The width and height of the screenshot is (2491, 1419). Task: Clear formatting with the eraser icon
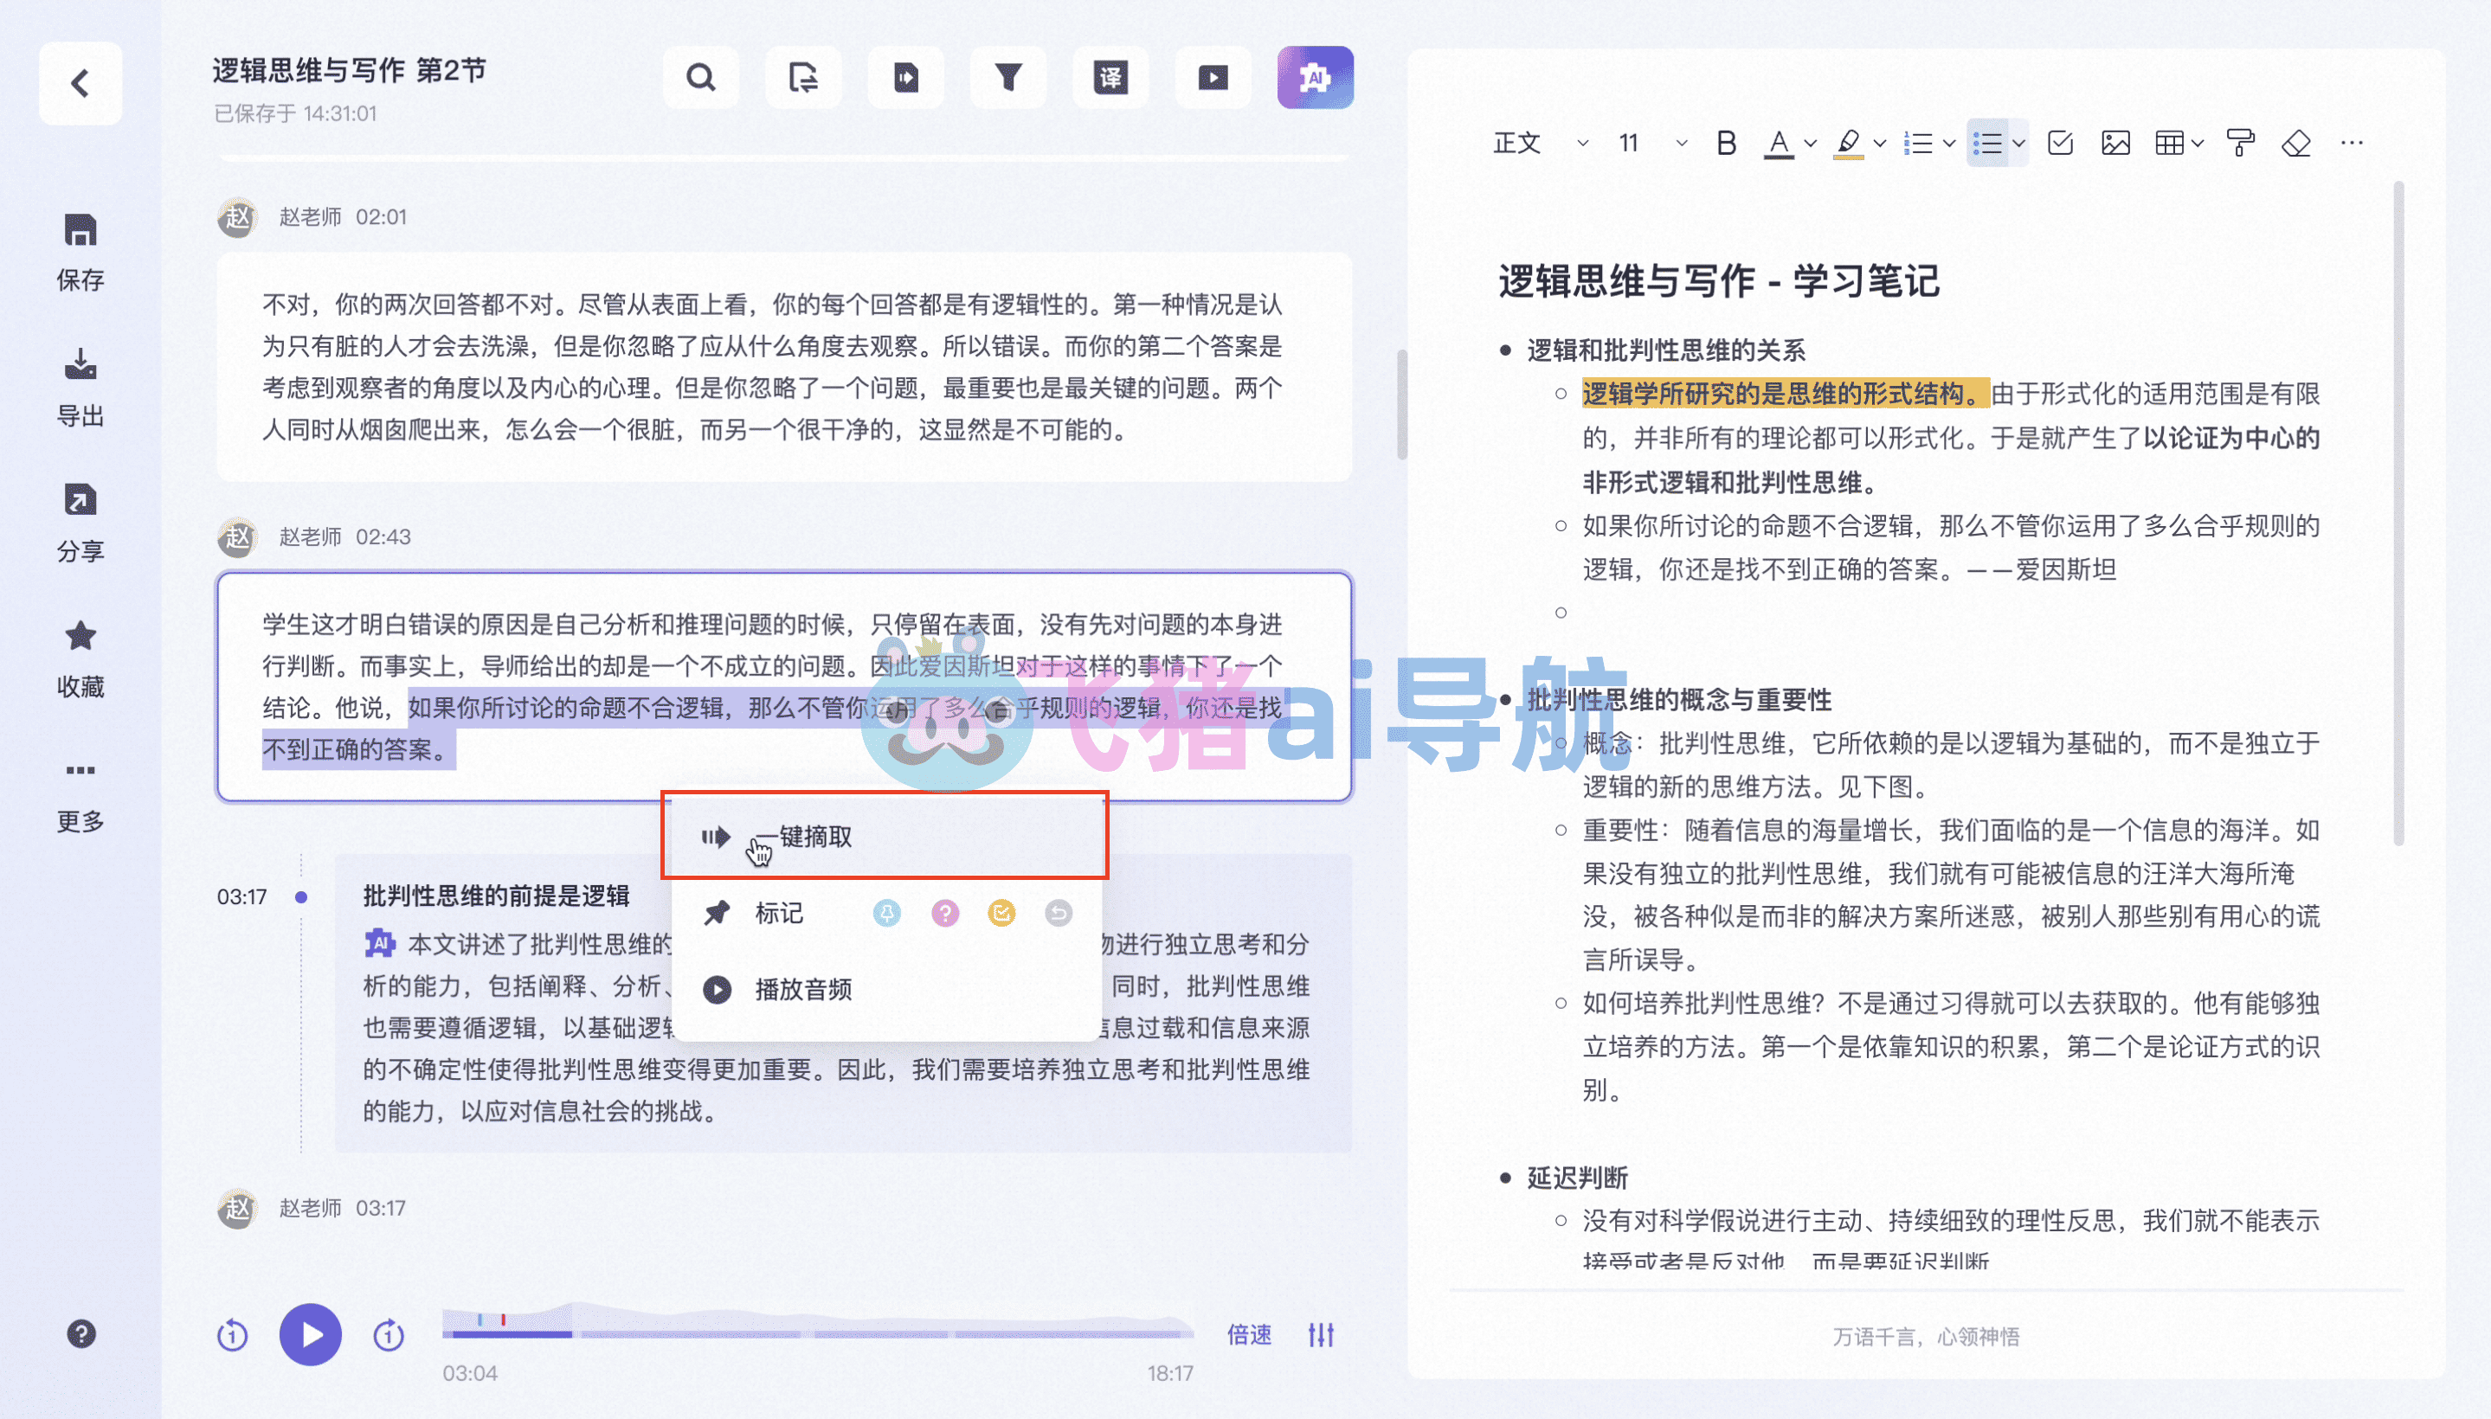2296,144
